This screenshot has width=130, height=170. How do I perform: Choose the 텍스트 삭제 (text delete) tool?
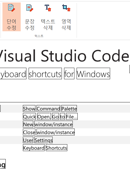[48, 17]
